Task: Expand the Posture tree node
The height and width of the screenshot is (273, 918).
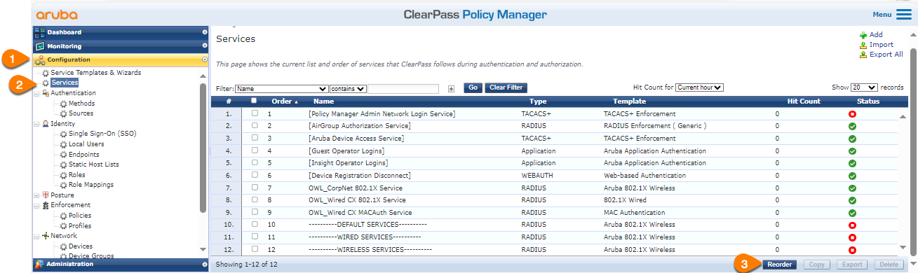Action: coord(36,195)
